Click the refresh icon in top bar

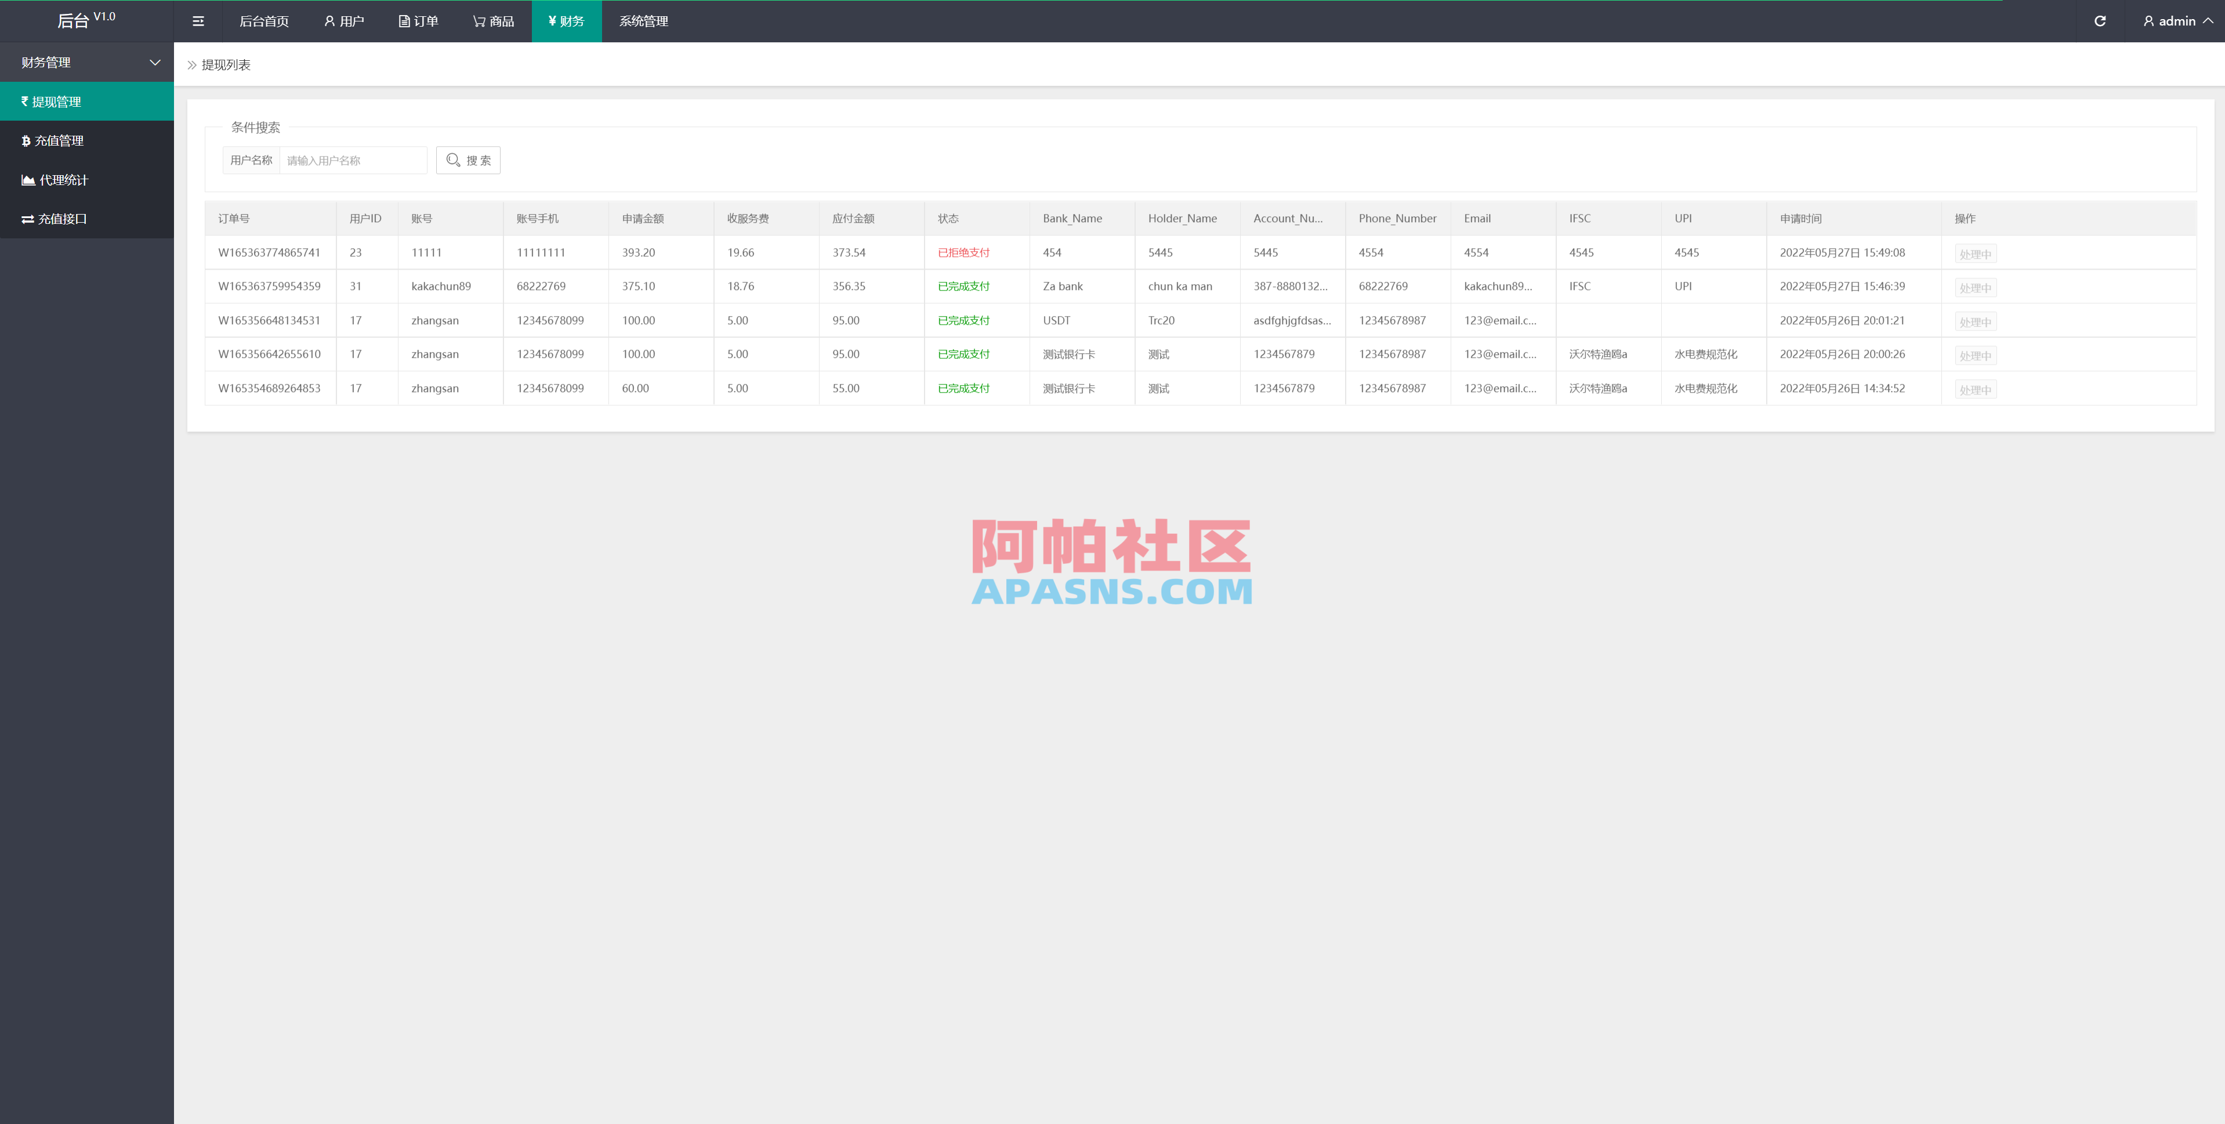[2099, 21]
